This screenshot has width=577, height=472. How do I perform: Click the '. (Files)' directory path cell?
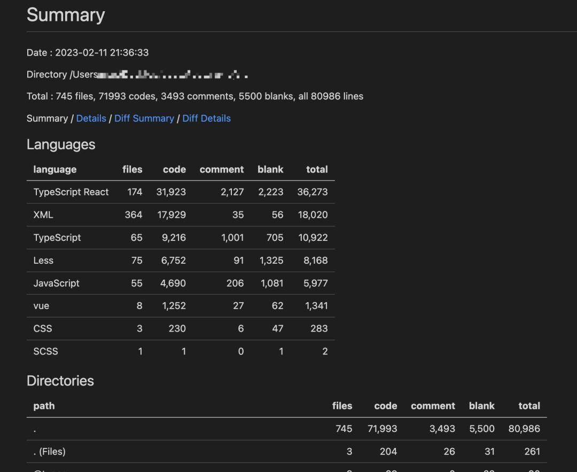49,452
